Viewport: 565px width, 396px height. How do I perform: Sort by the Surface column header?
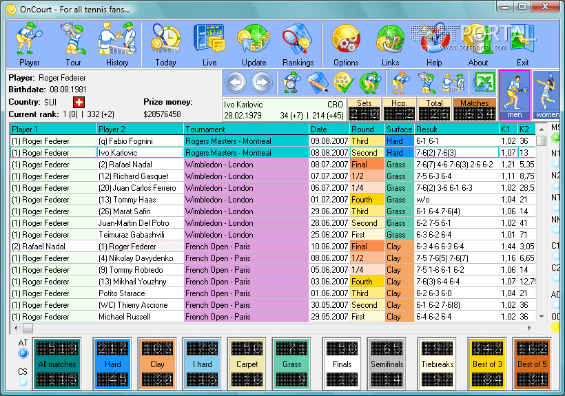click(x=399, y=129)
